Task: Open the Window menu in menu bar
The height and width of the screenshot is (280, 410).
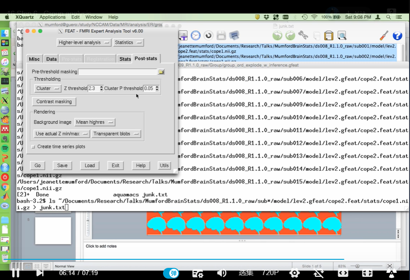Action: click(x=94, y=17)
